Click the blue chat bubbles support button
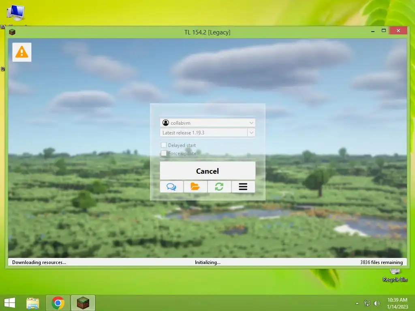Image resolution: width=415 pixels, height=311 pixels. [171, 187]
